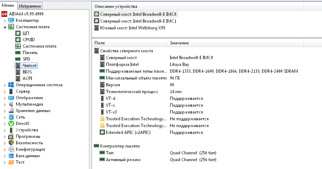Click the Значение column header

(179, 43)
